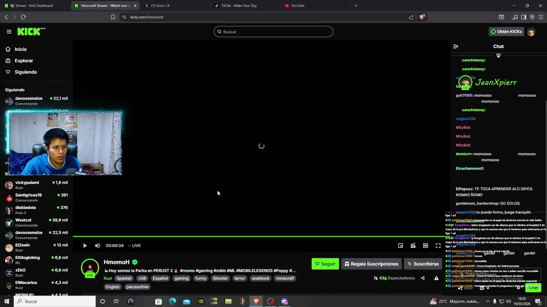Expand the pinned chat section arrow
547x307 pixels.
498,55
